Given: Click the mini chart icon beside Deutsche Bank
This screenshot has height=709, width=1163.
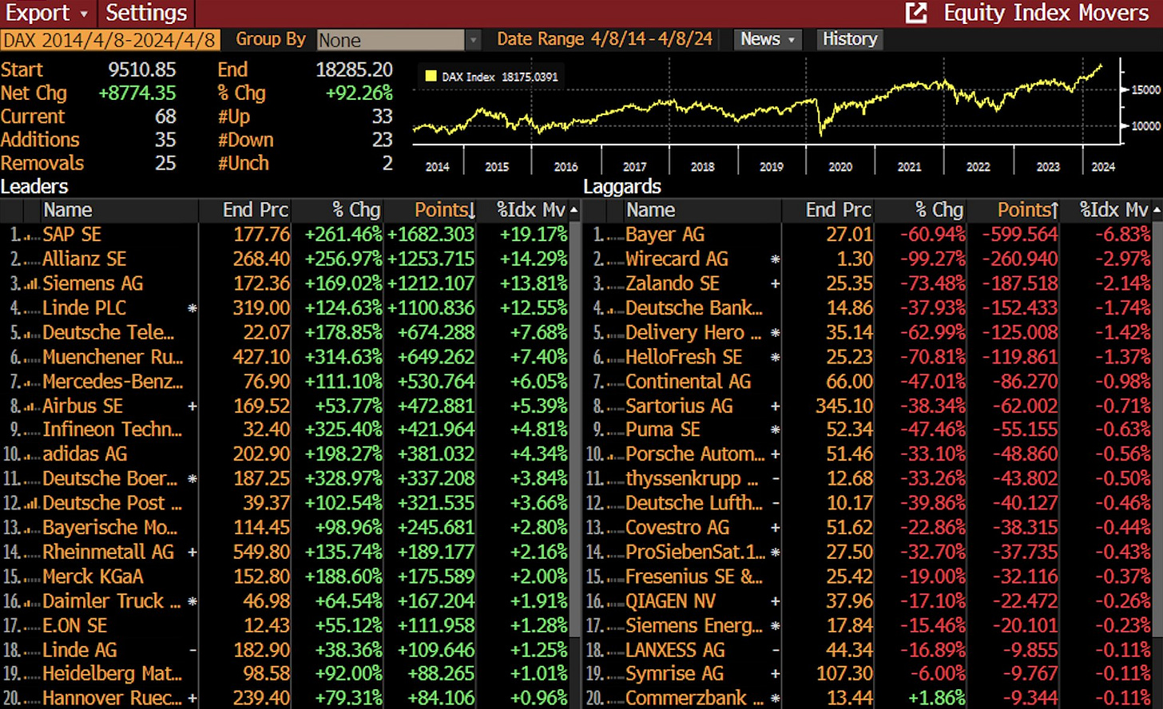Looking at the screenshot, I should (x=614, y=310).
